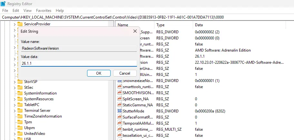The width and height of the screenshot is (294, 140).
Task: Click the string icon beside tenbit_runtime_...
Action: point(119,129)
